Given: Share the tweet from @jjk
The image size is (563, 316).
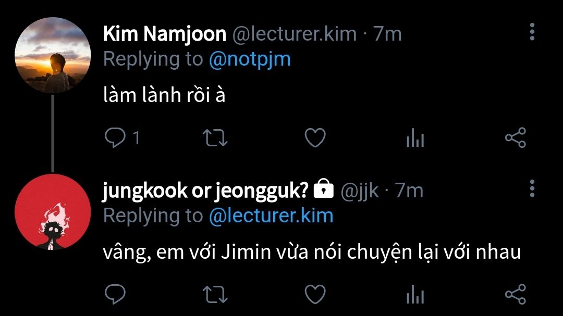Looking at the screenshot, I should click(516, 295).
